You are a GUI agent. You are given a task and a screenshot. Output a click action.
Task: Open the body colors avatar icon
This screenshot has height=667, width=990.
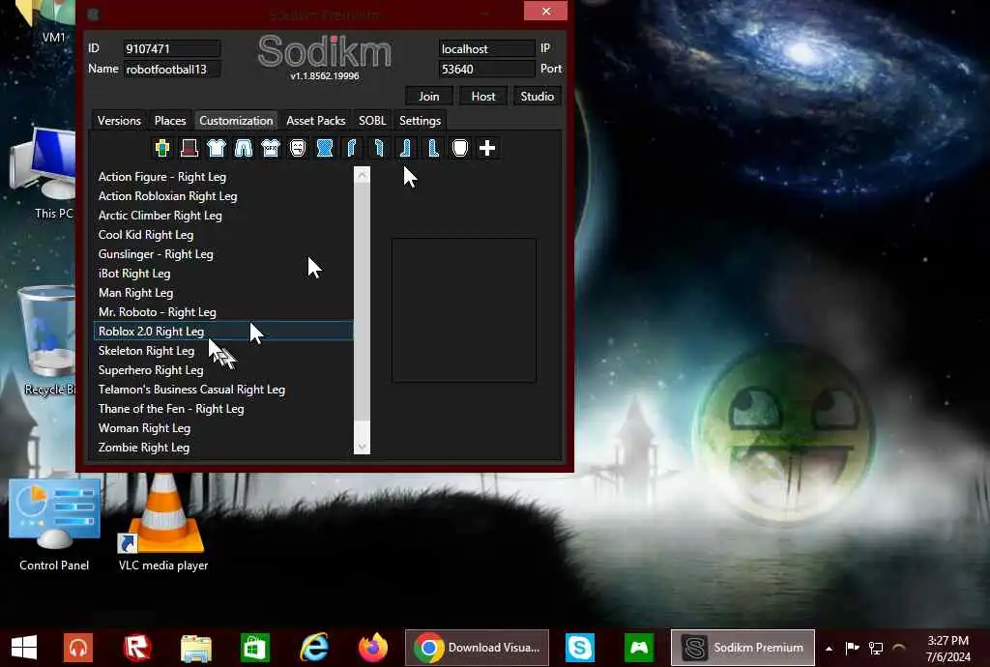tap(162, 148)
